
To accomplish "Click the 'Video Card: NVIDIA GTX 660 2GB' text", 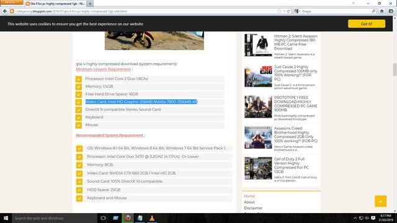I will [x=132, y=173].
